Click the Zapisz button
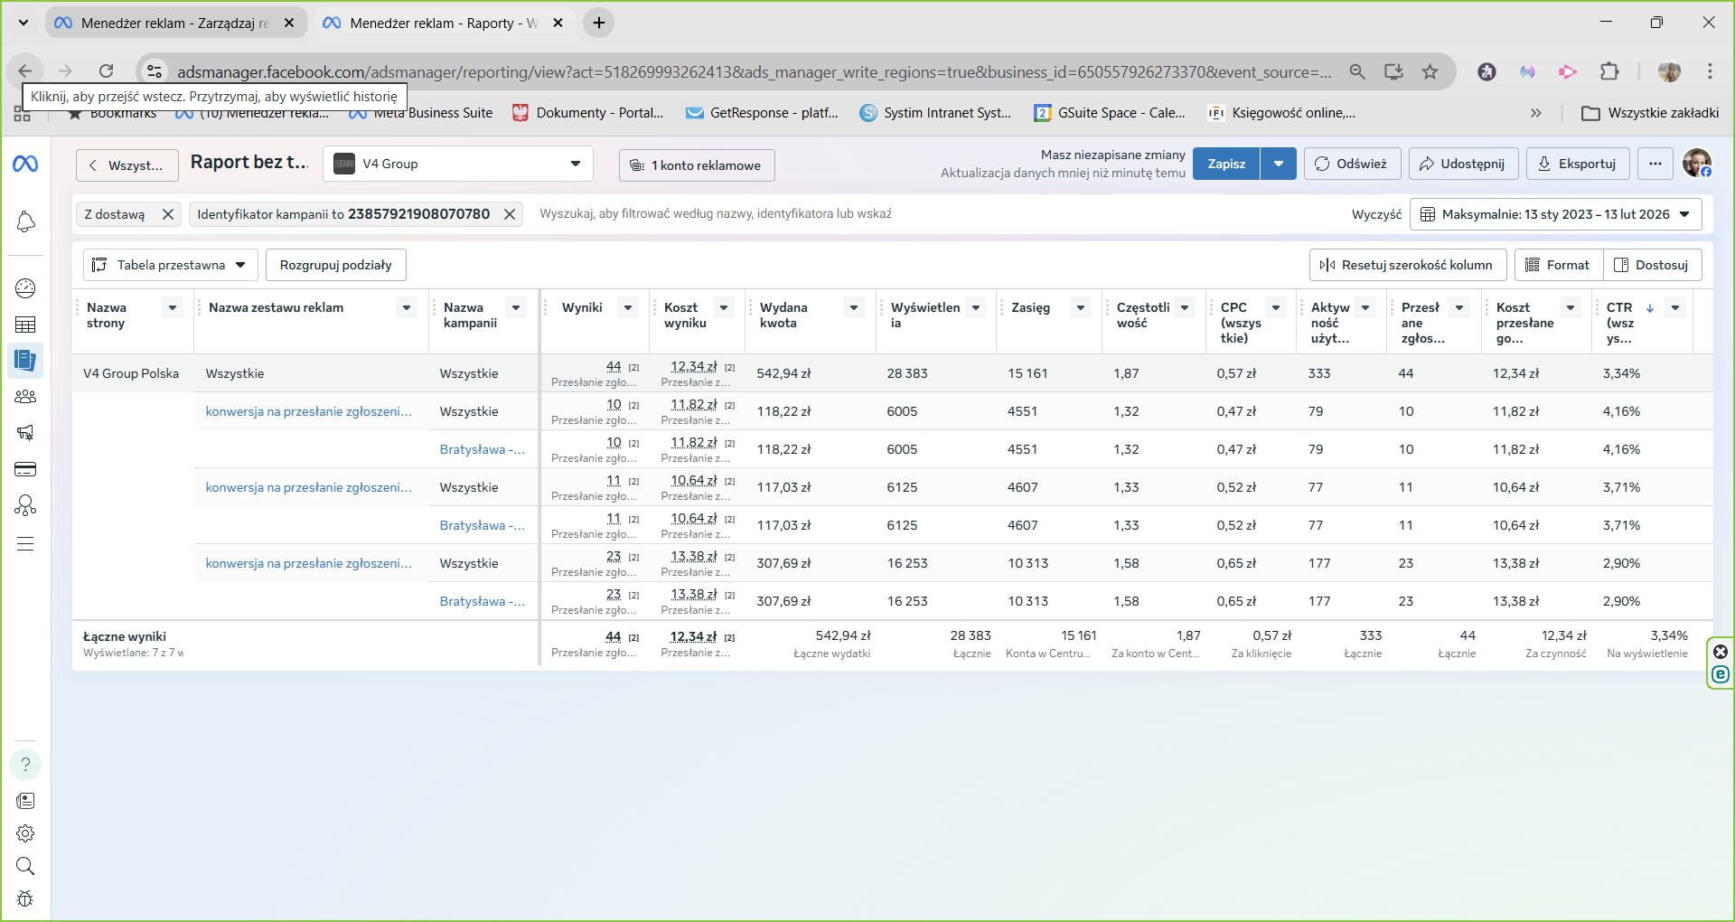The image size is (1735, 922). tap(1226, 164)
